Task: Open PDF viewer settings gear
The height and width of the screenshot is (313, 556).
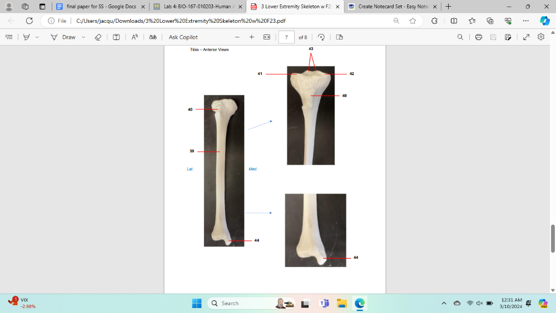Action: tap(541, 37)
